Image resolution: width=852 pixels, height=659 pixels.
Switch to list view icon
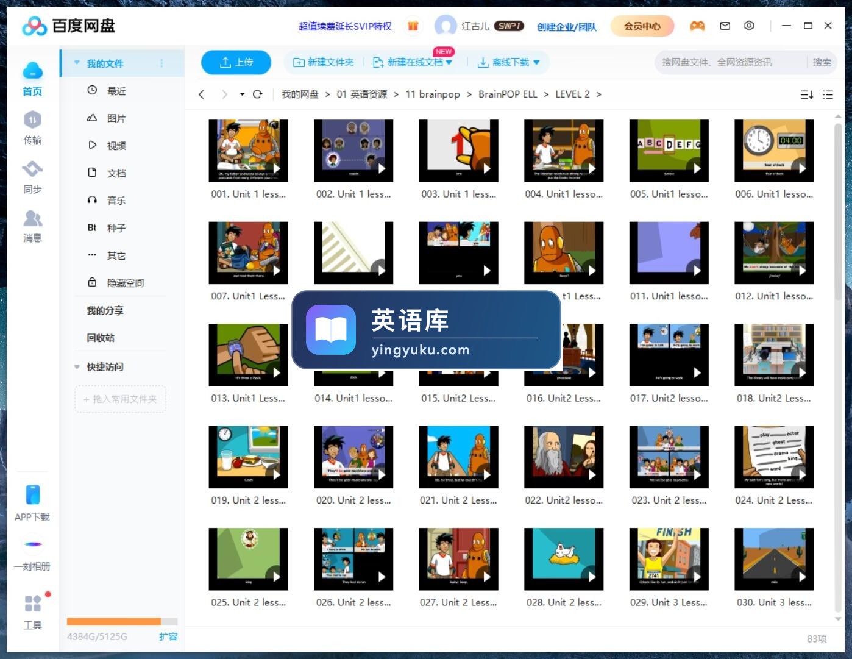[828, 94]
